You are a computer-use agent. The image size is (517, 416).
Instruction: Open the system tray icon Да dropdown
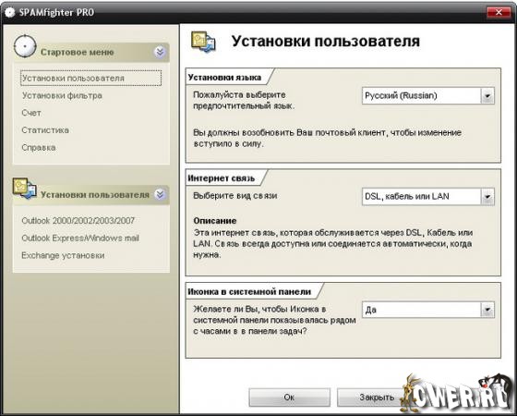click(x=428, y=310)
